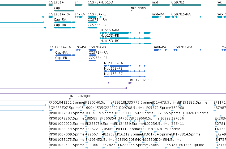Select the CG9784-RB transcript label
This screenshot has height=149, width=226.
click(x=97, y=14)
